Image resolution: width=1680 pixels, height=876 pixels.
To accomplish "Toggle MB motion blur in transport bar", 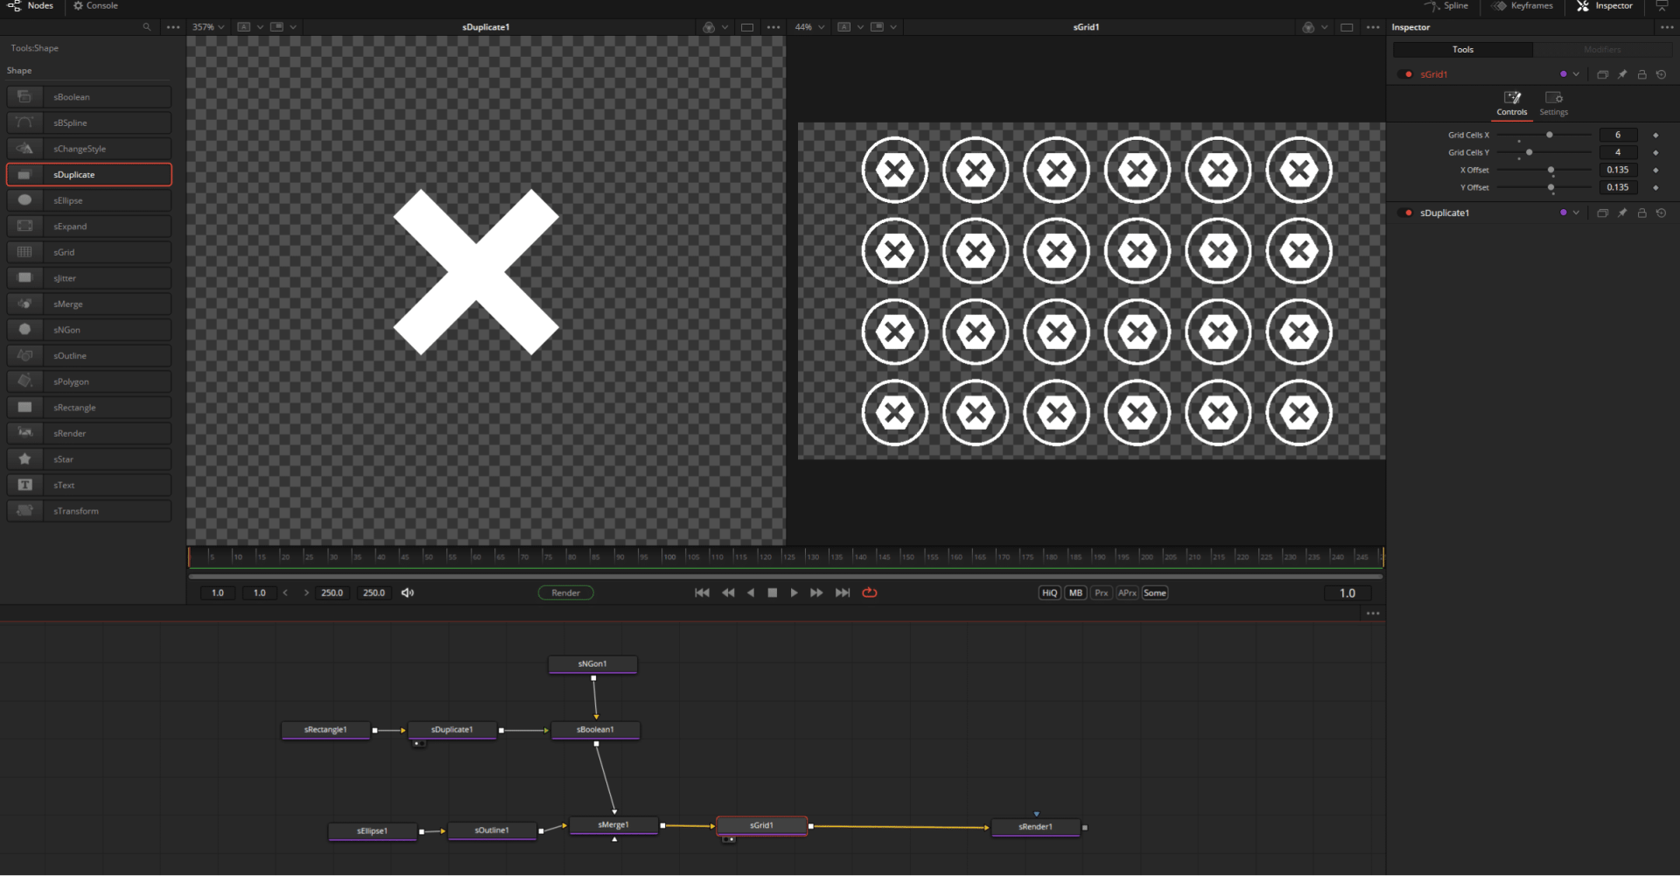I will [x=1074, y=592].
